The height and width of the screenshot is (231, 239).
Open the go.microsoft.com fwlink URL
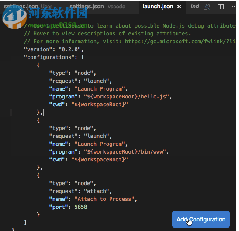(180, 42)
